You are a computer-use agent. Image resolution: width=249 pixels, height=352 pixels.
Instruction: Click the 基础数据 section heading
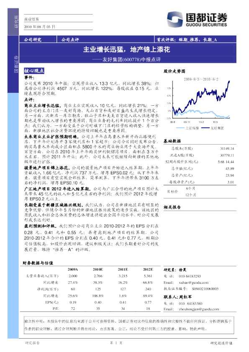pos(172,141)
